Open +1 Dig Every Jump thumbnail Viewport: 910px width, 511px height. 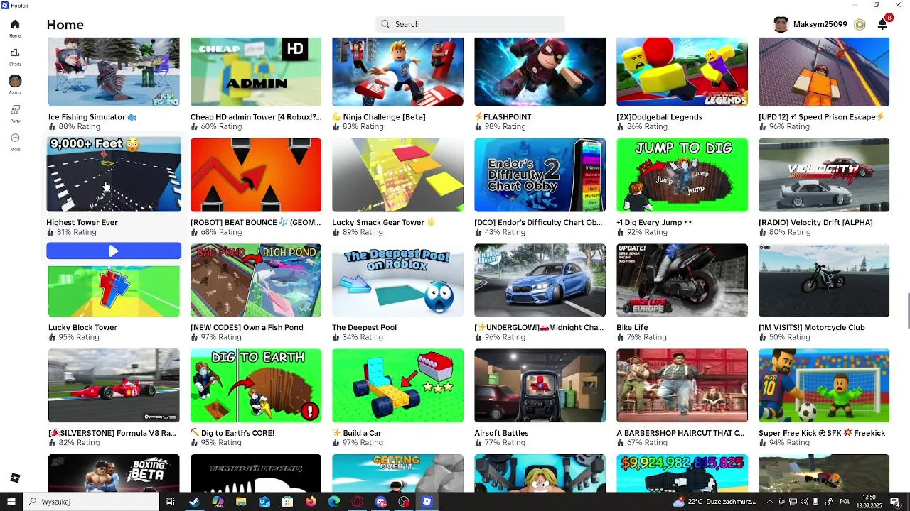click(x=682, y=175)
